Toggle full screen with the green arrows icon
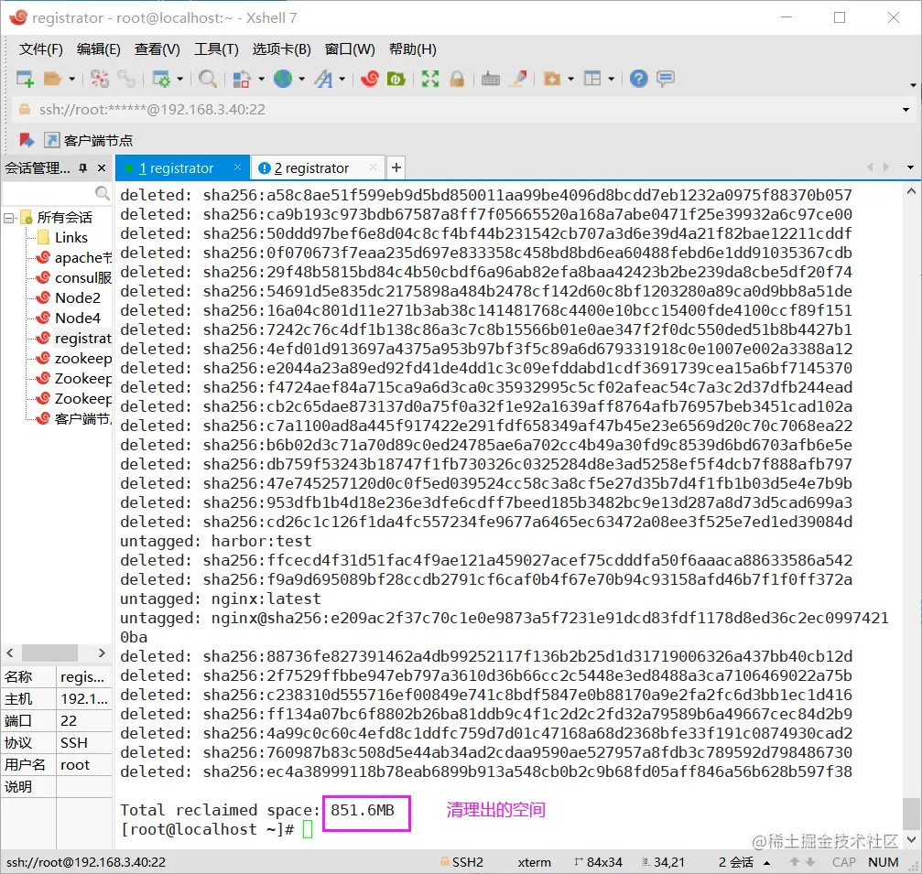922x874 pixels. pyautogui.click(x=429, y=79)
